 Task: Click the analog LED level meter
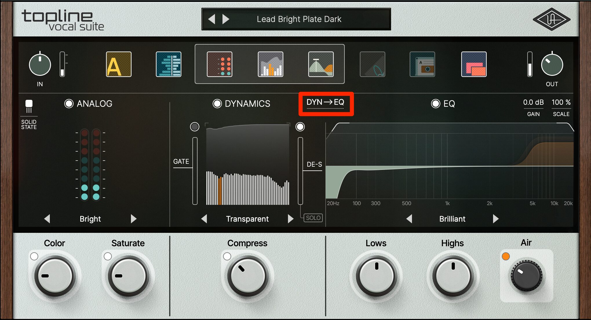click(x=90, y=165)
